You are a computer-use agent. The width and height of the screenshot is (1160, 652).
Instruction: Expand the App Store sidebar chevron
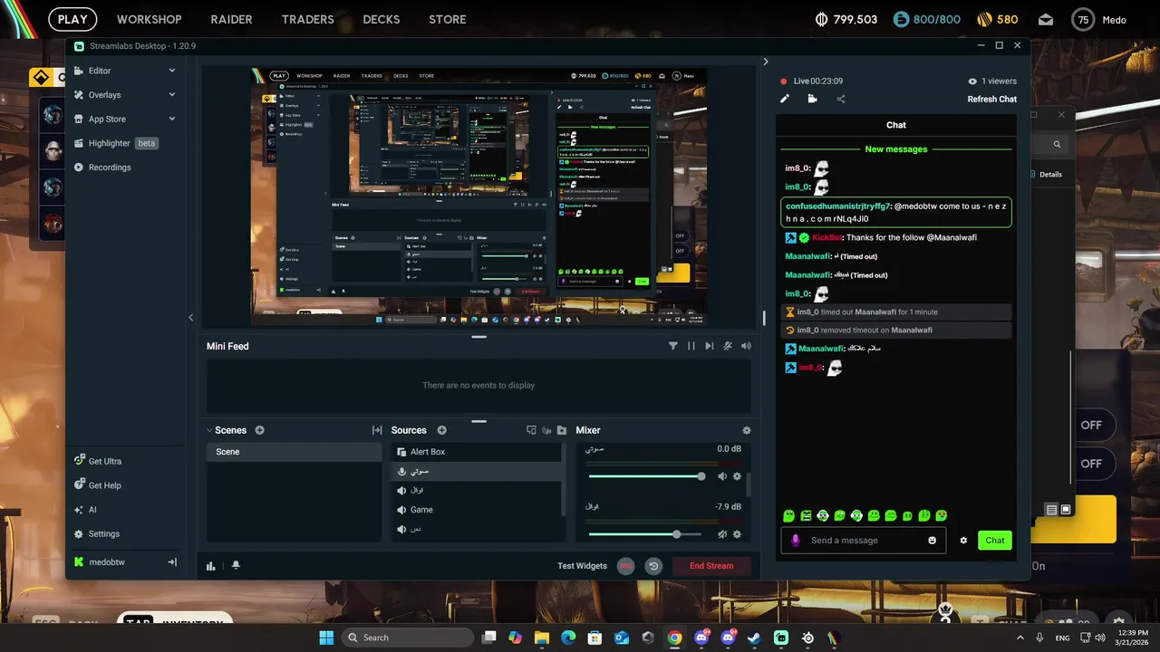pos(172,119)
